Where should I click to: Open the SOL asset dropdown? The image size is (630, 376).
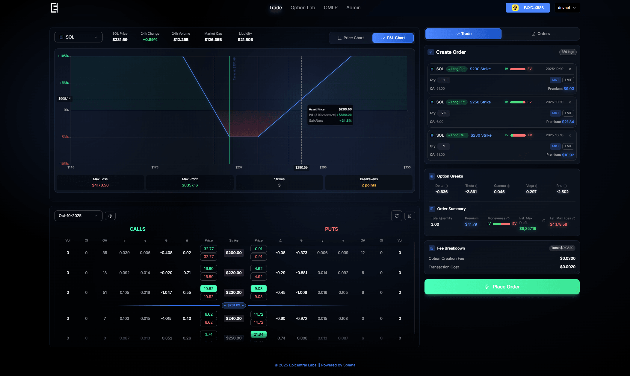(x=78, y=37)
